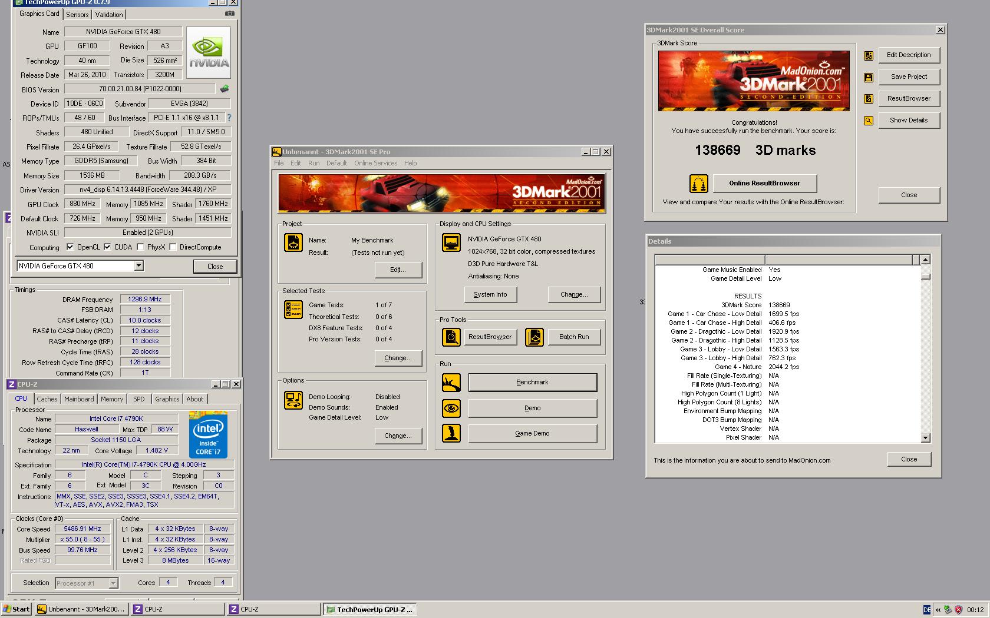Switch to the Graphics tab in CPU-Z
This screenshot has width=990, height=618.
[x=167, y=399]
